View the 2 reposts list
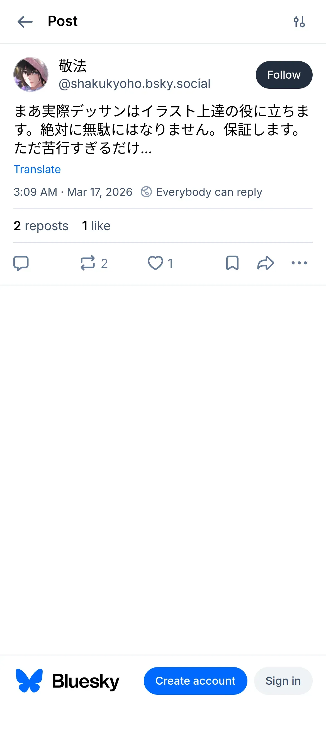The height and width of the screenshot is (750, 326). 41,226
